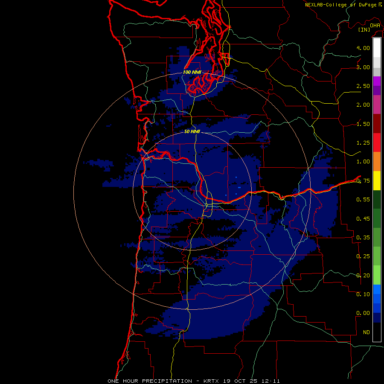The height and width of the screenshot is (384, 384).
Task: Click the KRTX station identifier in the caption
Action: pos(211,381)
